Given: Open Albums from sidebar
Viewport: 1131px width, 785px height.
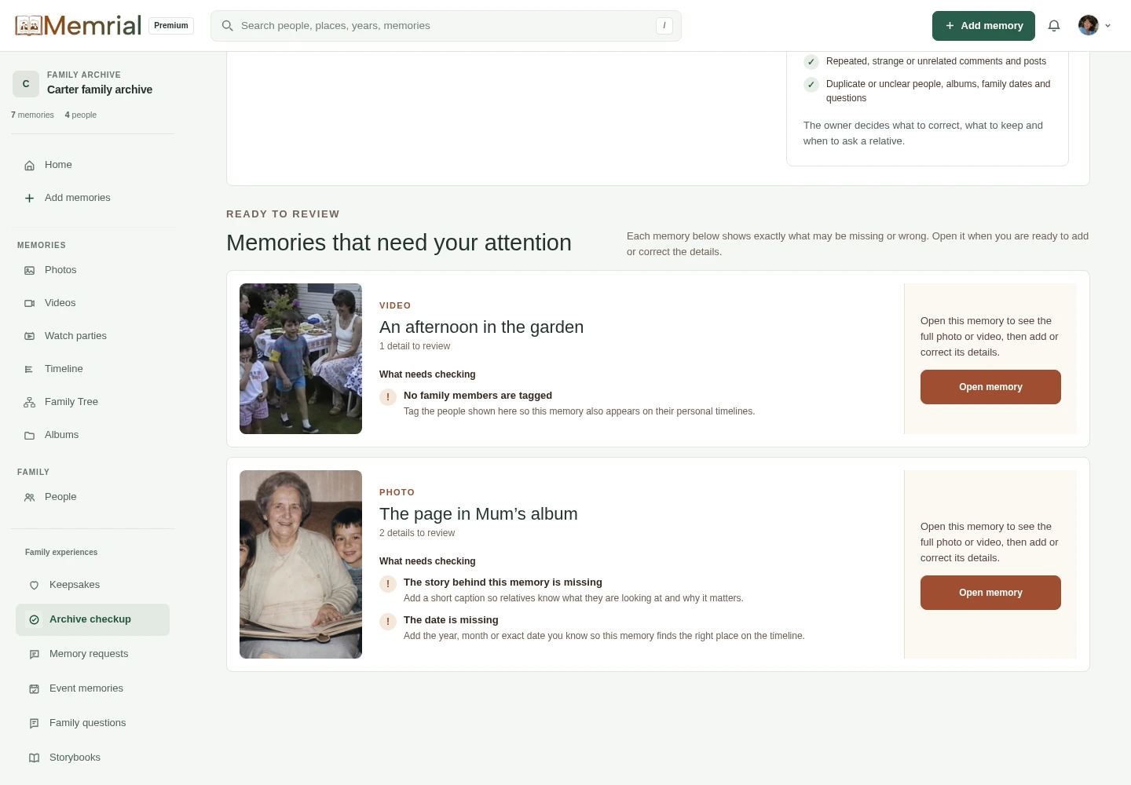Looking at the screenshot, I should 93,435.
